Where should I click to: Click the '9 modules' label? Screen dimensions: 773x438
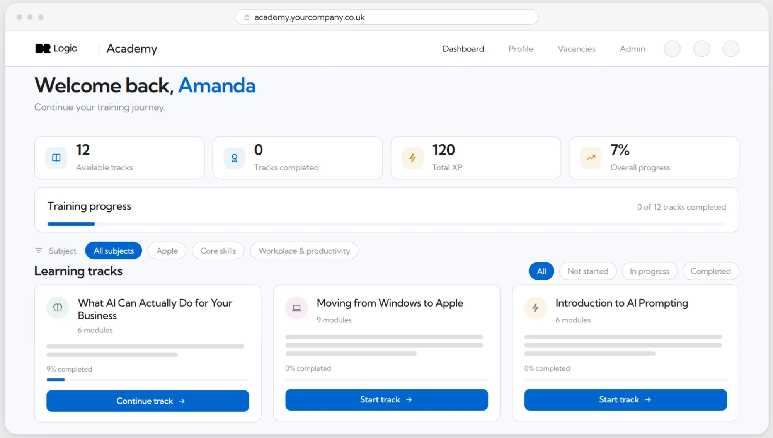[334, 320]
